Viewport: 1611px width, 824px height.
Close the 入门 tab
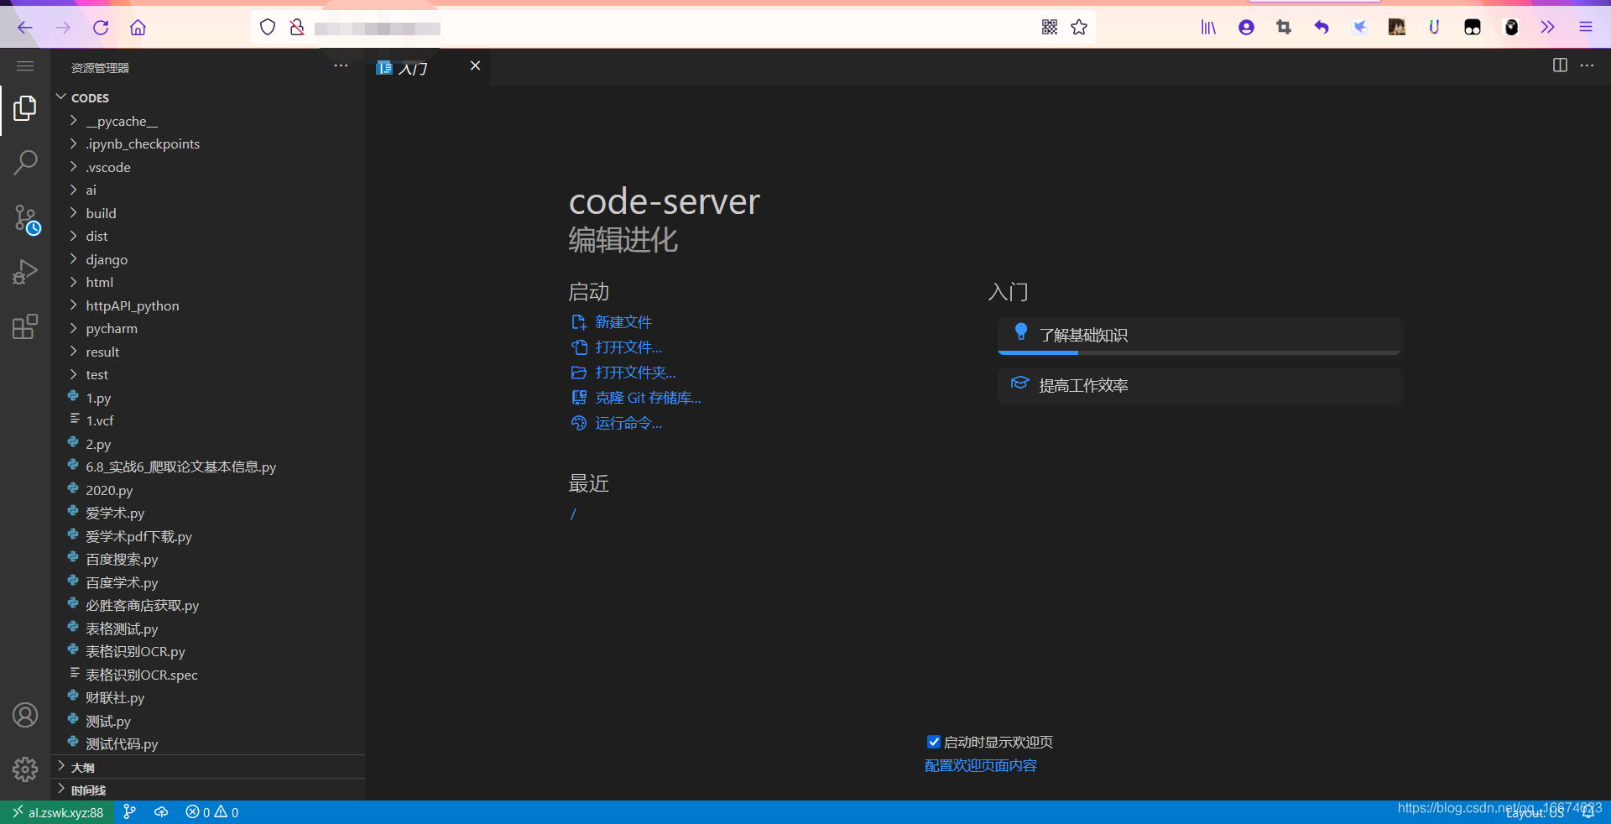pyautogui.click(x=475, y=66)
